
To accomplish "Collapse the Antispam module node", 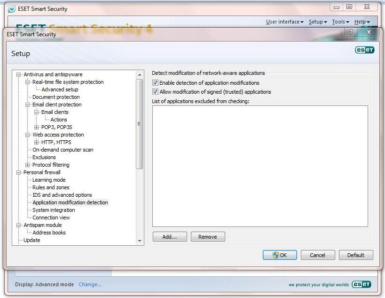I will pyautogui.click(x=18, y=225).
